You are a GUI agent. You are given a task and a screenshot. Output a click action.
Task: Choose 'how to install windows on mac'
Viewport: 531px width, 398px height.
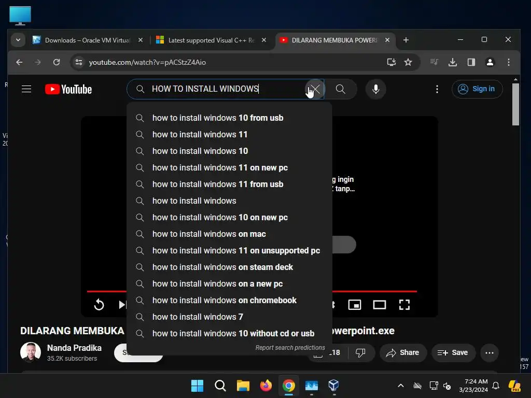pos(229,234)
